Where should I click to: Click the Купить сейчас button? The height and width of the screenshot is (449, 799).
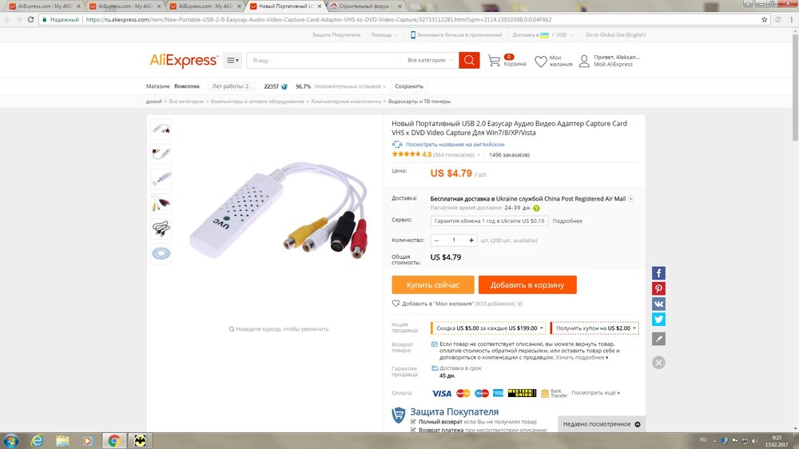click(432, 285)
